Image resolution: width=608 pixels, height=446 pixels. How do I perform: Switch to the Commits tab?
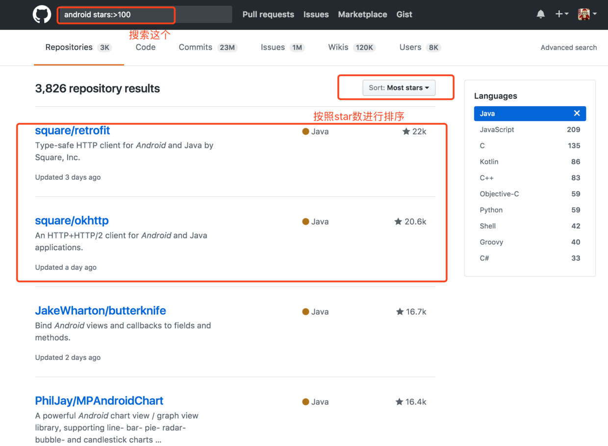208,47
